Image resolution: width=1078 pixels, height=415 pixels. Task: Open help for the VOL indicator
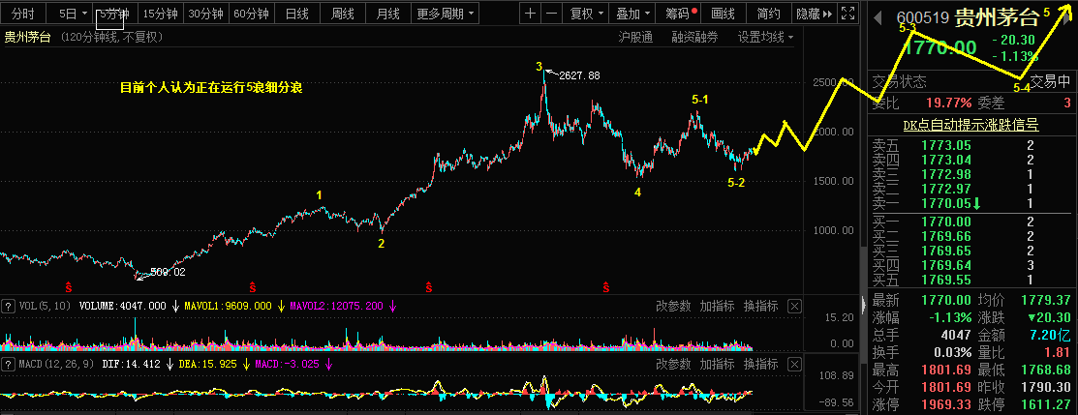8,306
